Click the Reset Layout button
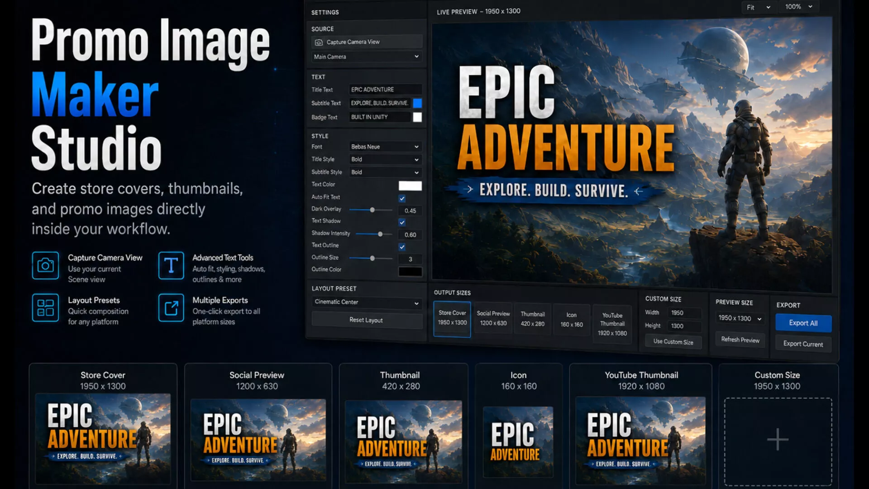Viewport: 869px width, 489px height. (367, 320)
